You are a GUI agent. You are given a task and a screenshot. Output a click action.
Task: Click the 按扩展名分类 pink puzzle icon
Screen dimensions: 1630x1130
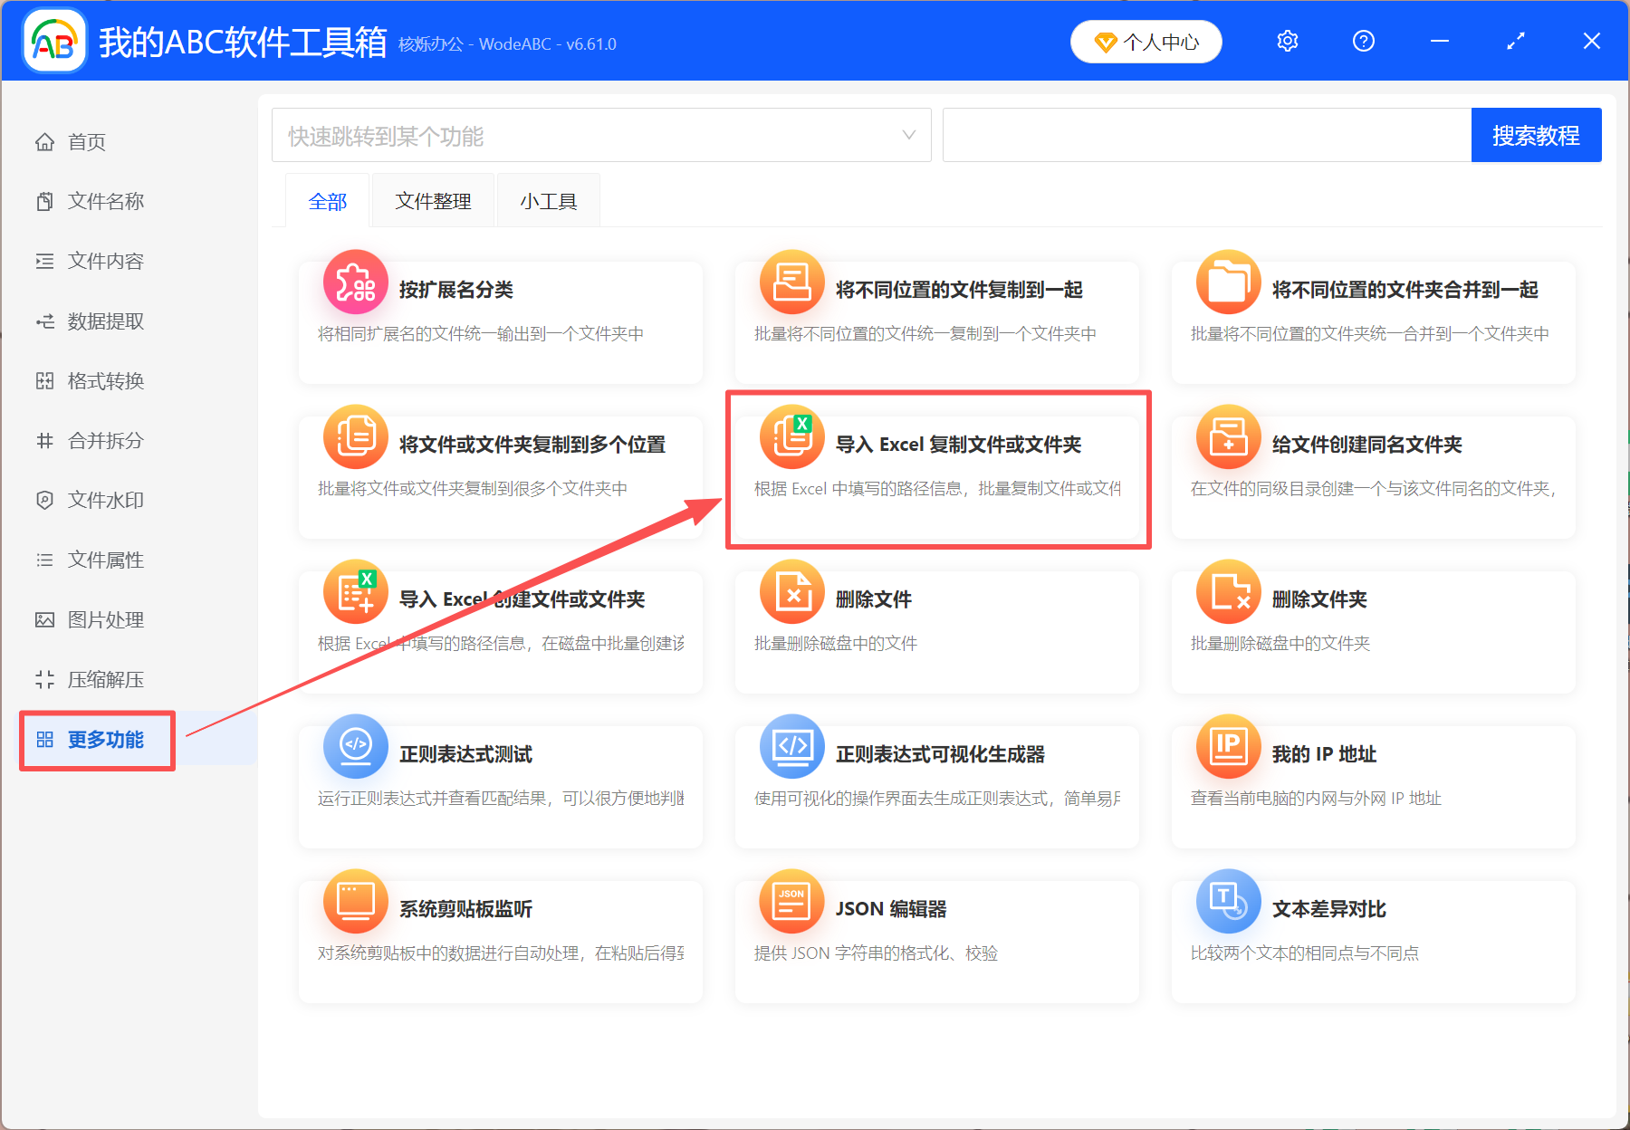coord(355,282)
